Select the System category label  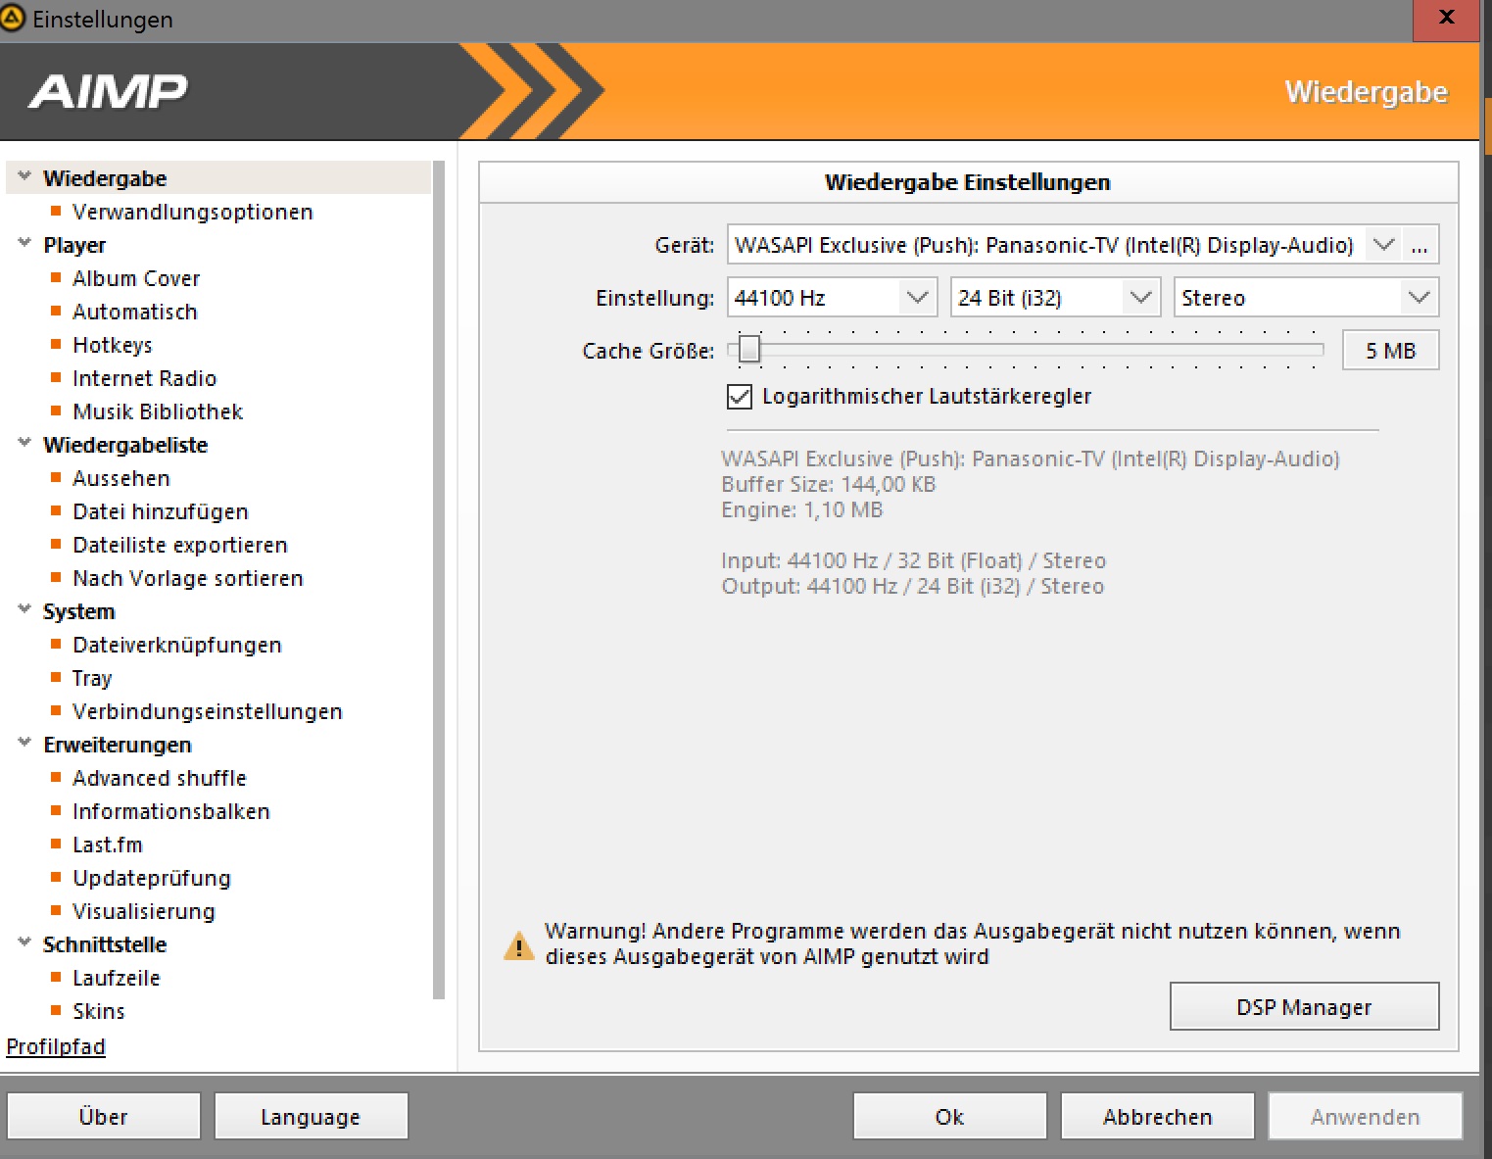click(x=79, y=611)
